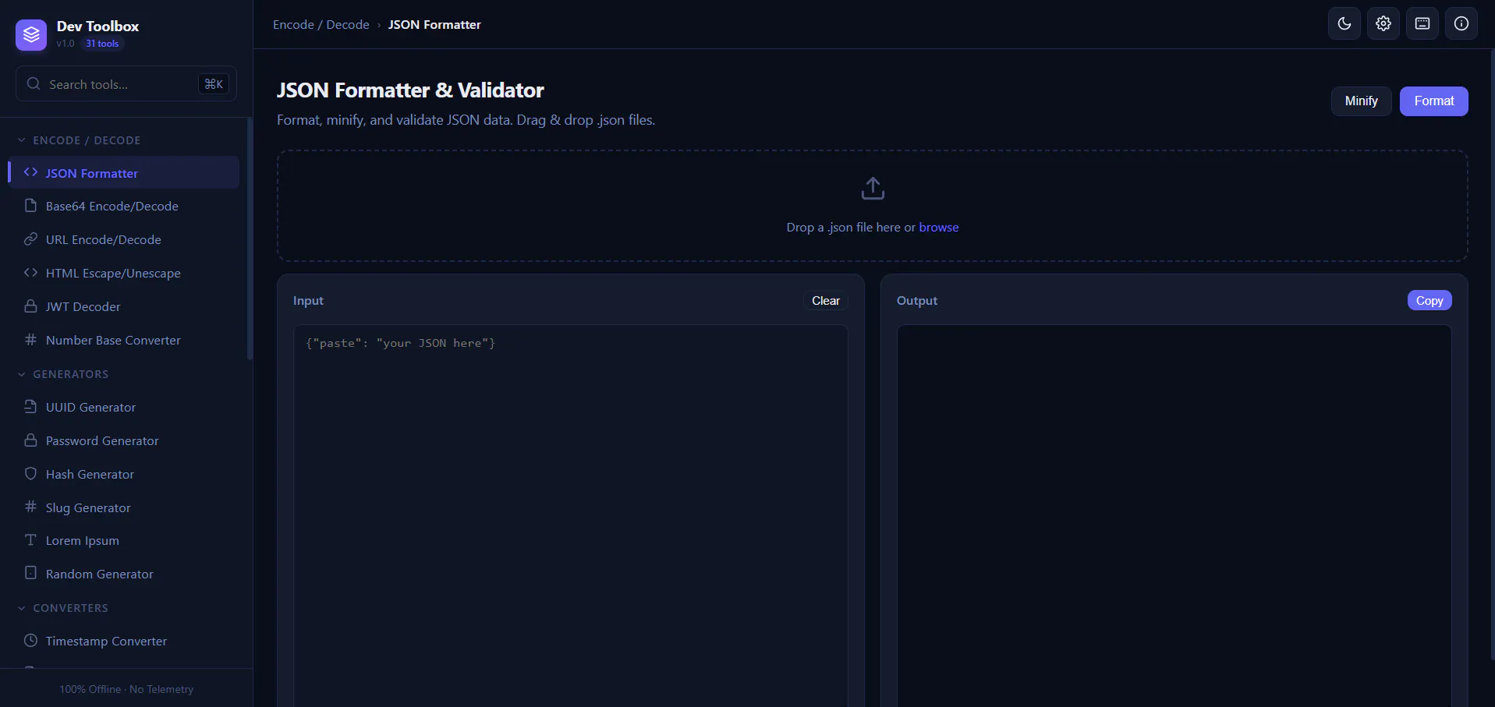The width and height of the screenshot is (1495, 707).
Task: Open HTML Escape/Unescape tool
Action: [124, 273]
